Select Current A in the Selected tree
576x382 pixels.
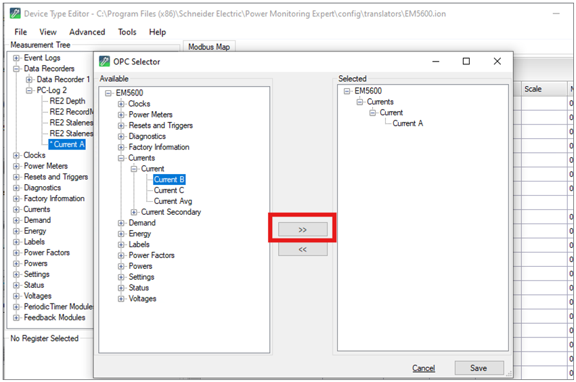click(x=407, y=123)
